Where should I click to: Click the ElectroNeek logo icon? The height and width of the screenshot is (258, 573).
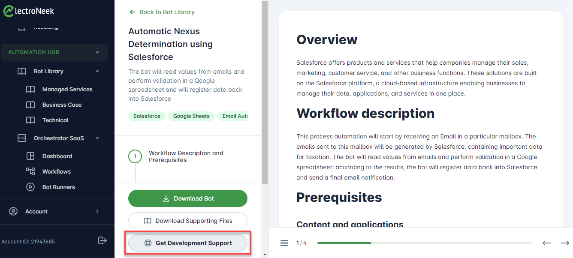pos(9,11)
